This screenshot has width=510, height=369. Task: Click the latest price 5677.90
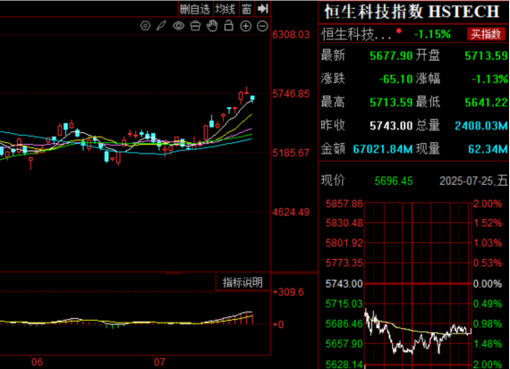click(391, 56)
